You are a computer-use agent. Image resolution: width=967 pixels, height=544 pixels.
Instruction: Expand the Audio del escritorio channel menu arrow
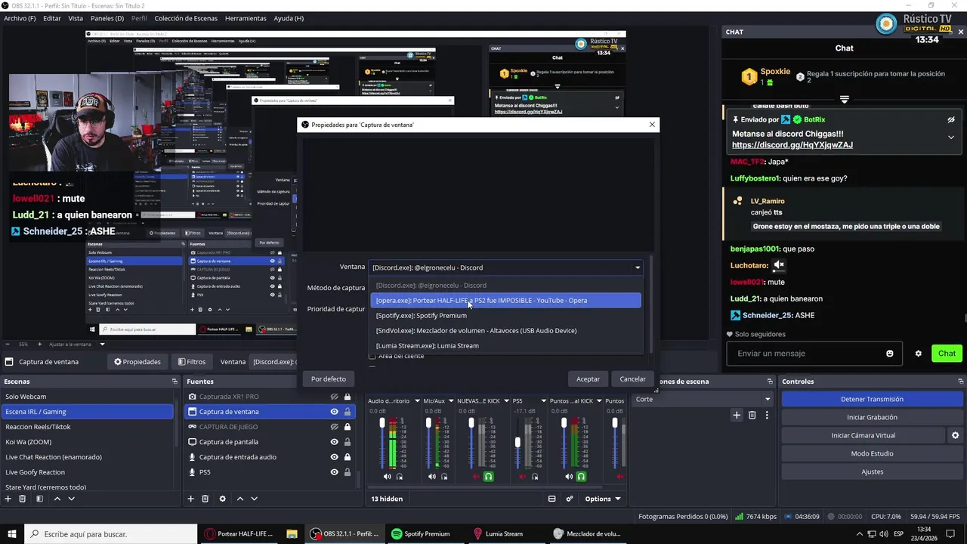tap(416, 401)
